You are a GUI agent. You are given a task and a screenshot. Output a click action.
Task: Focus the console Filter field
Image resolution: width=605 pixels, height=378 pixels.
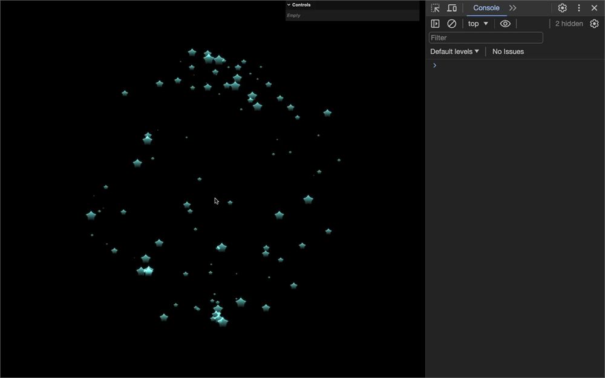point(486,37)
